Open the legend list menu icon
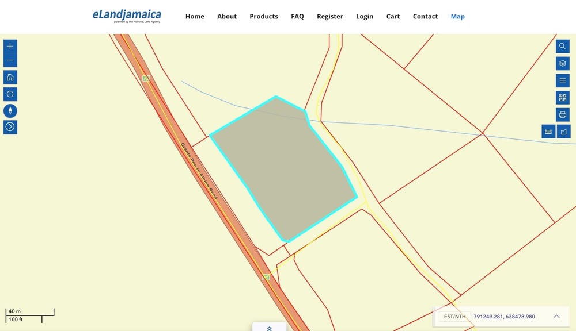 [563, 80]
